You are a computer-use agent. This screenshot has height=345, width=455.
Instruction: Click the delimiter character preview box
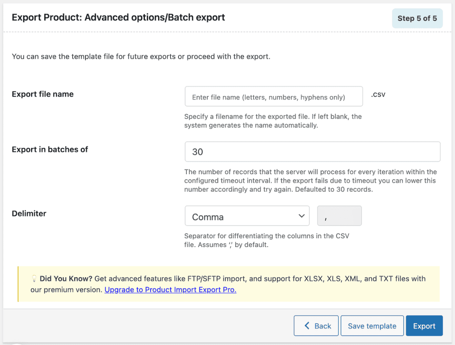coord(339,216)
